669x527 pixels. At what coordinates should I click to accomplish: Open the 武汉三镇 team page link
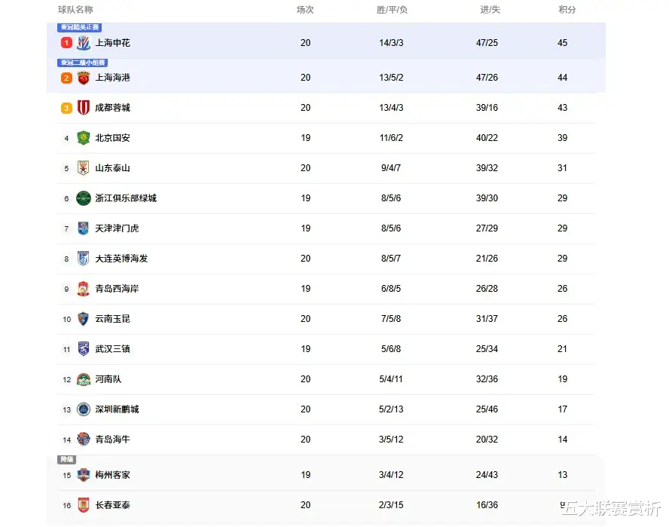point(113,349)
